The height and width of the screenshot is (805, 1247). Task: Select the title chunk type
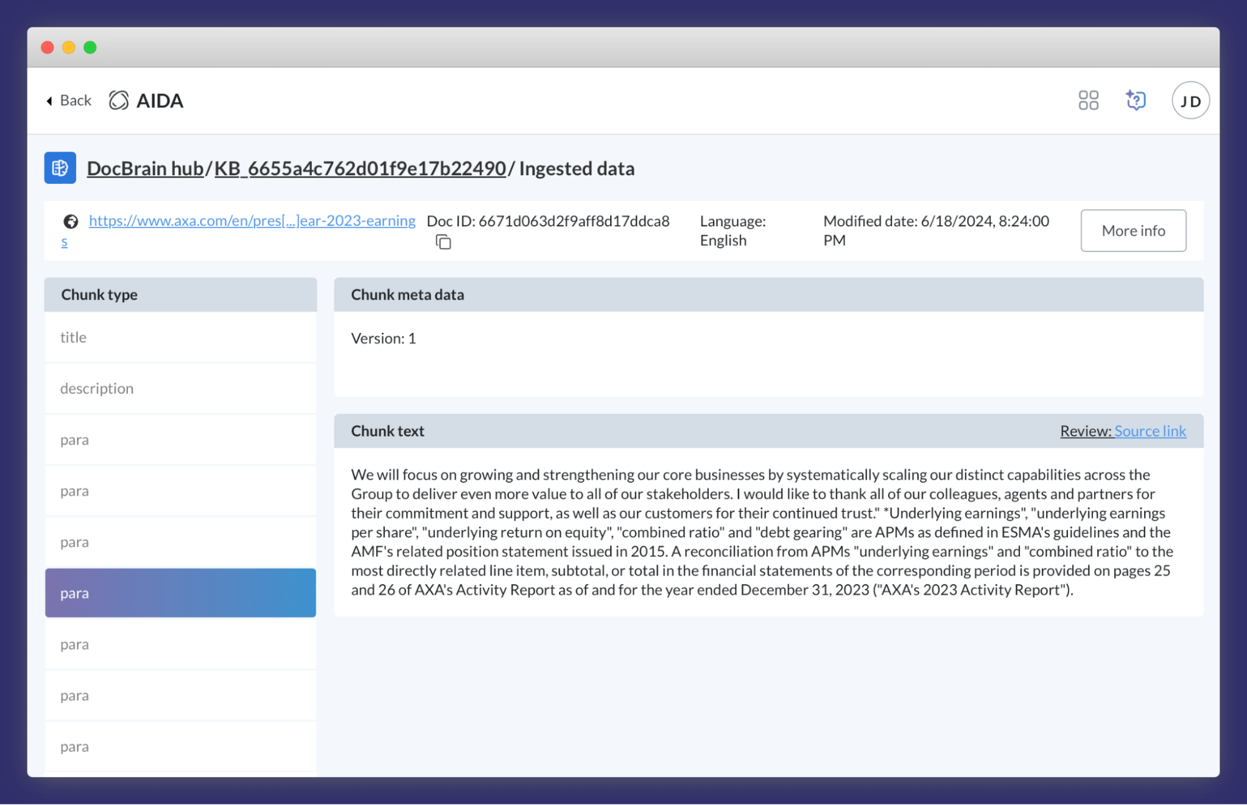tap(180, 337)
